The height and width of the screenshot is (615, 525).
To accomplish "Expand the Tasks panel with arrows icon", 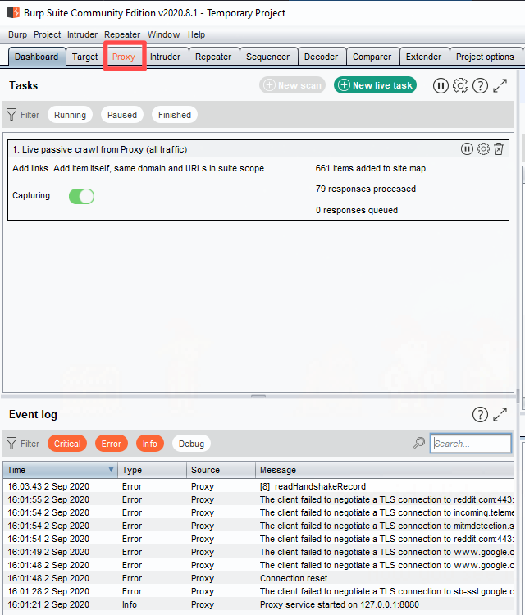I will (500, 85).
